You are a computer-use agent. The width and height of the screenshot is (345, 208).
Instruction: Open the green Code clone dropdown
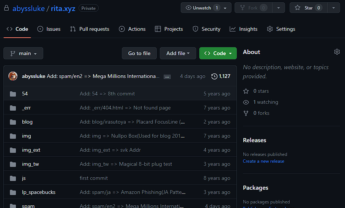[218, 53]
